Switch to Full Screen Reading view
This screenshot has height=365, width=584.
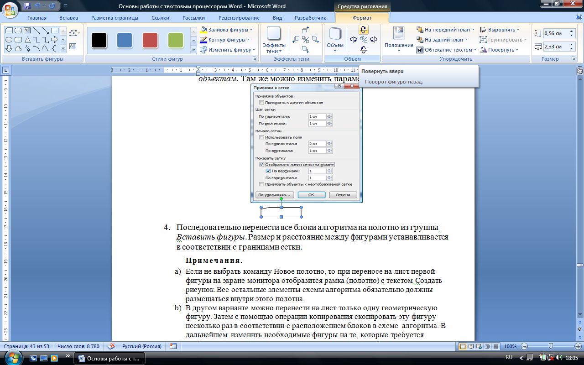coord(471,346)
